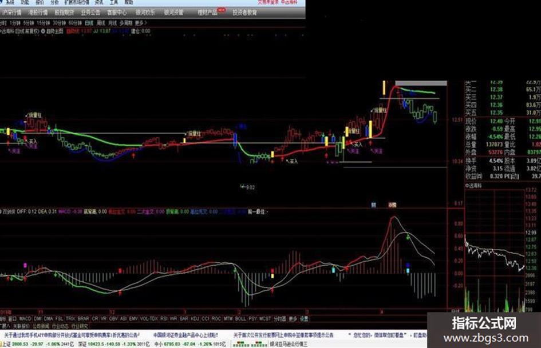Switch indicator to DMA
This screenshot has width=541, height=348.
coord(49,319)
